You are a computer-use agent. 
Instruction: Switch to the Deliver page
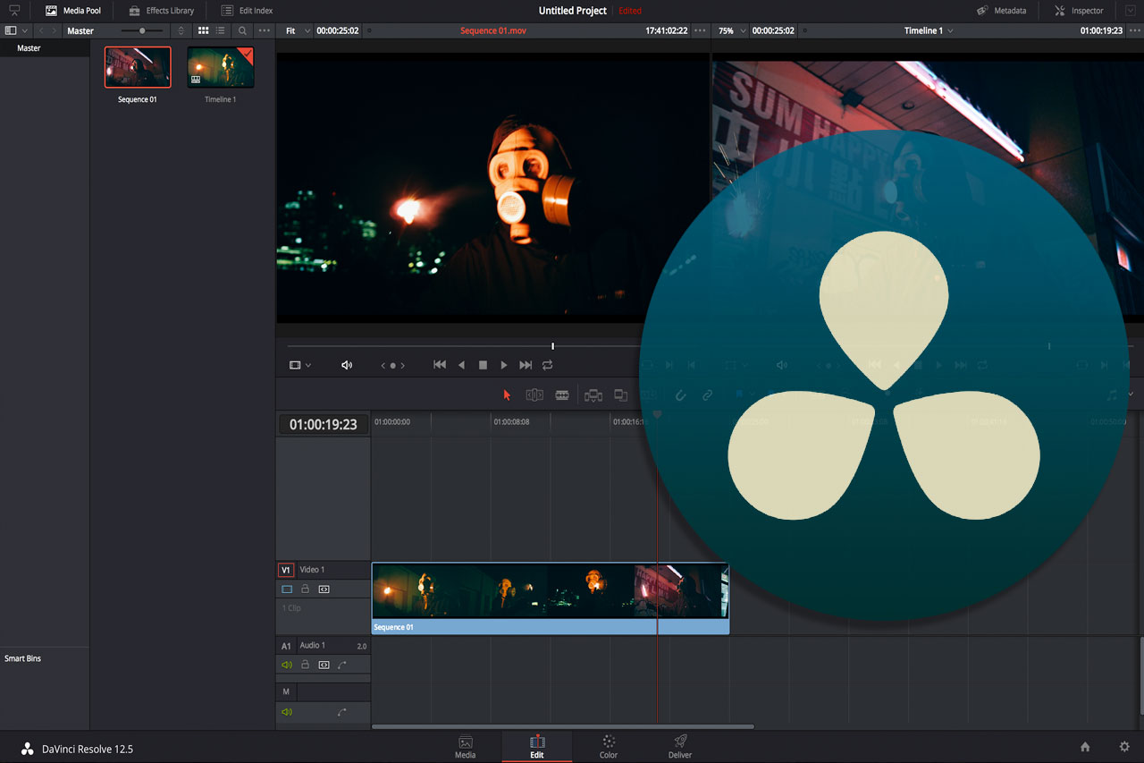tap(680, 746)
